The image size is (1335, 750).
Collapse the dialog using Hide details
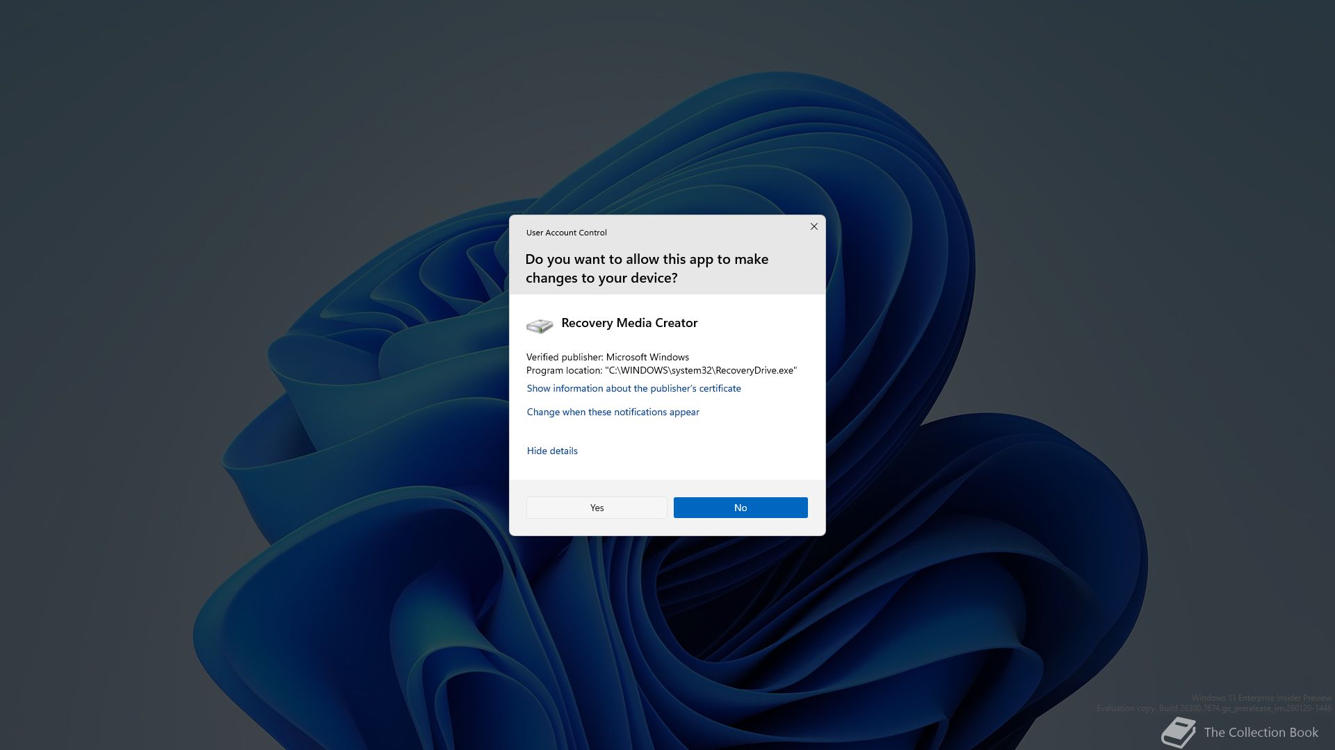552,451
